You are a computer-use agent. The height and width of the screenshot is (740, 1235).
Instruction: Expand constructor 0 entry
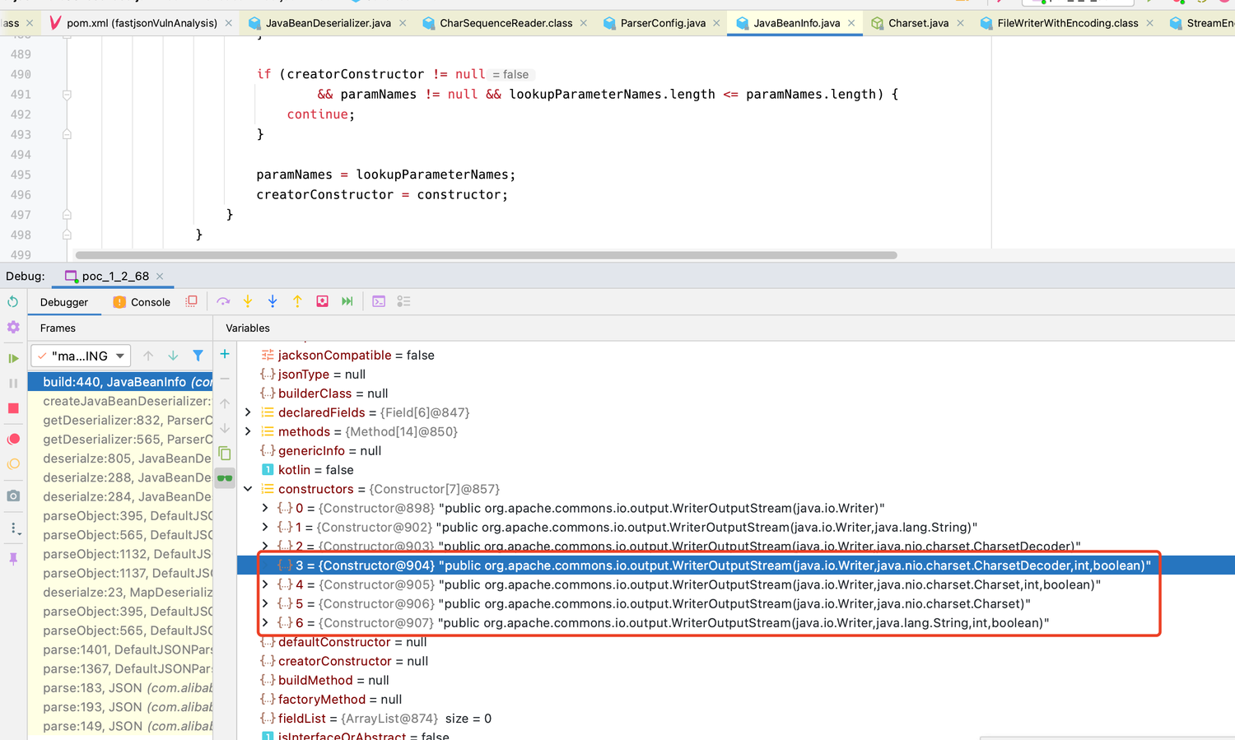pyautogui.click(x=265, y=508)
